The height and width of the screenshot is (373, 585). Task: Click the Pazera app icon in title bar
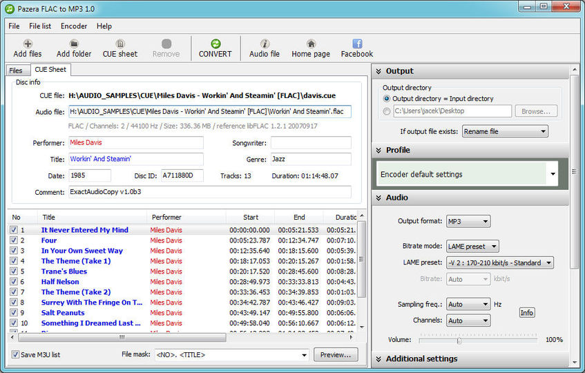[x=10, y=8]
